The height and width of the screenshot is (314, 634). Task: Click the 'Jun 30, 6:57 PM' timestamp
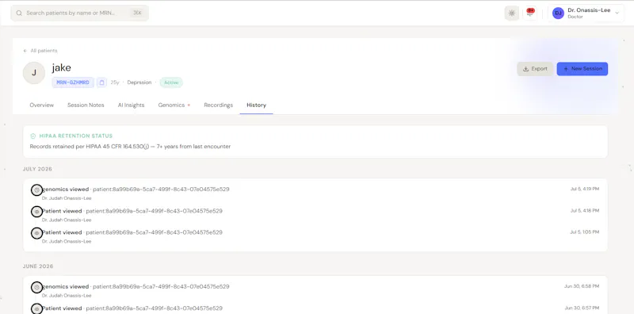coord(582,308)
